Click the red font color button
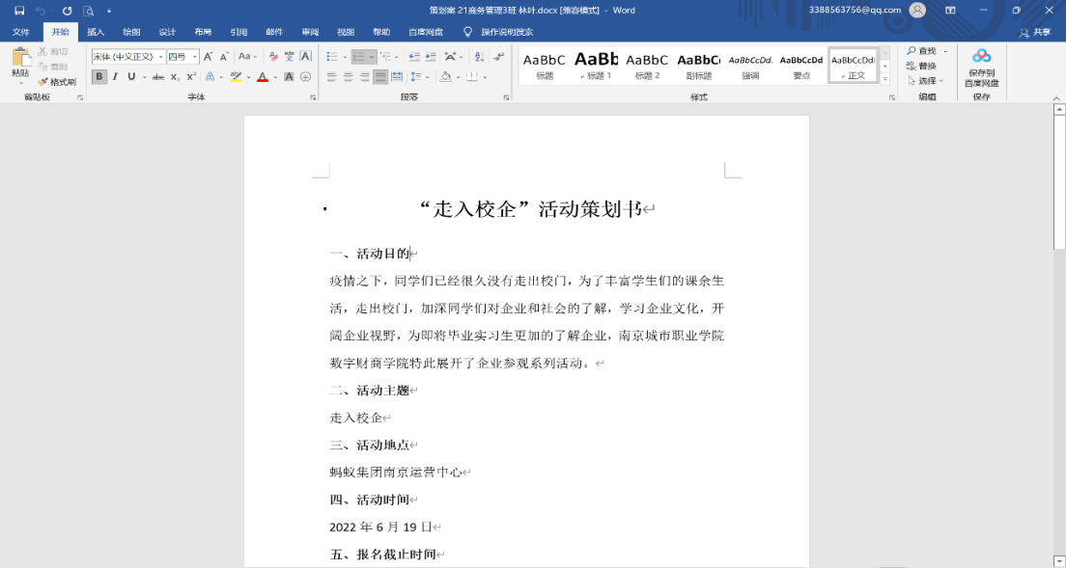Image resolution: width=1066 pixels, height=568 pixels. click(263, 77)
